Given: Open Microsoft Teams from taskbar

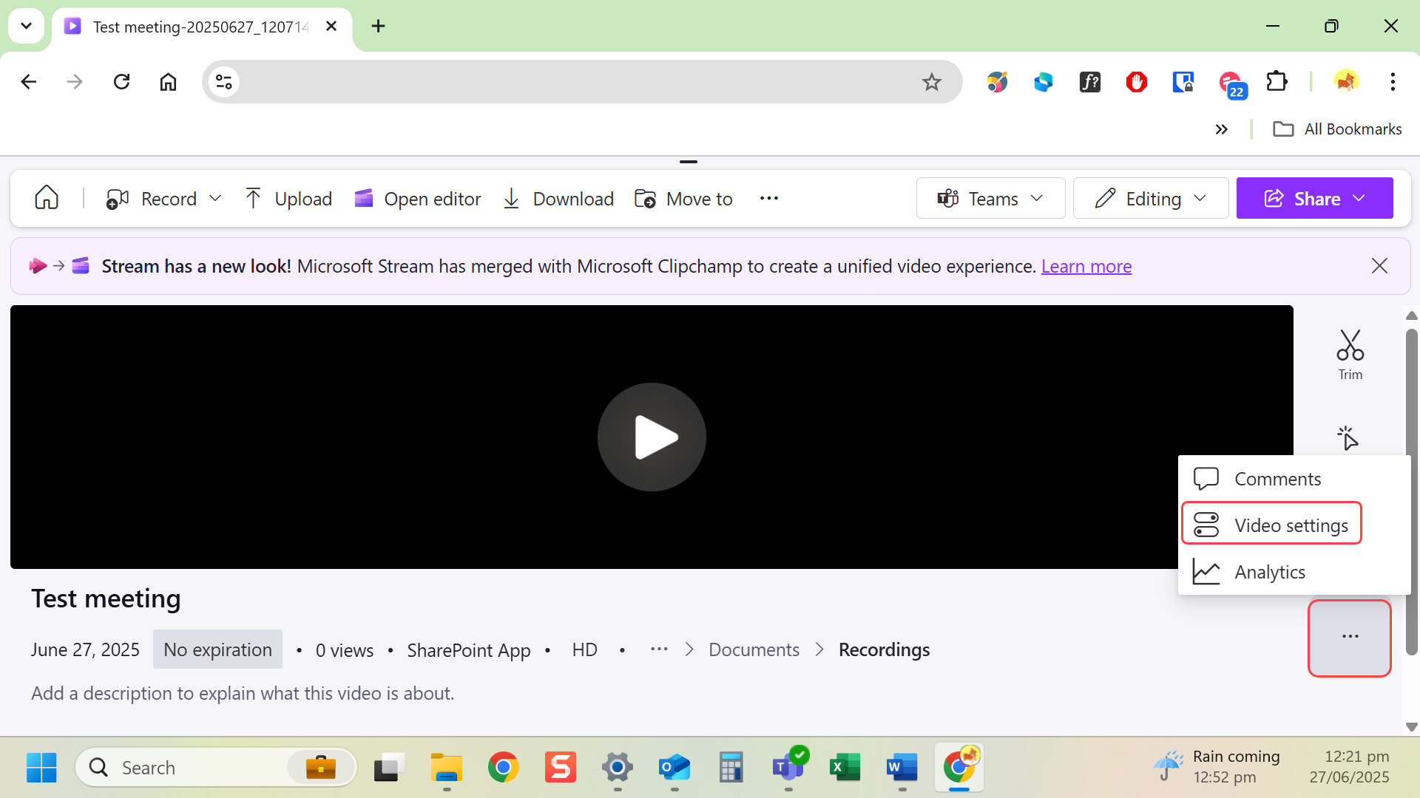Looking at the screenshot, I should pyautogui.click(x=788, y=768).
